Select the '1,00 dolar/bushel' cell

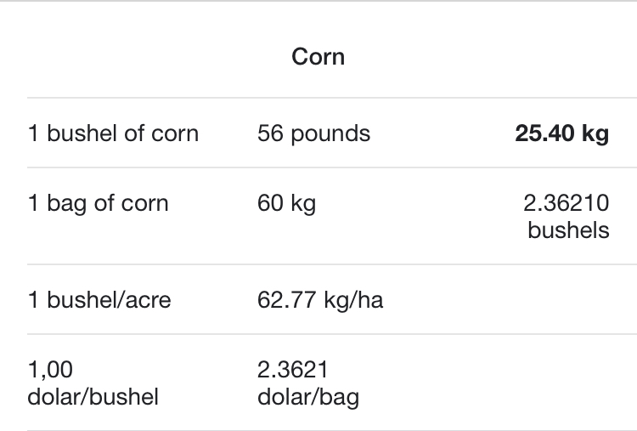pos(93,383)
